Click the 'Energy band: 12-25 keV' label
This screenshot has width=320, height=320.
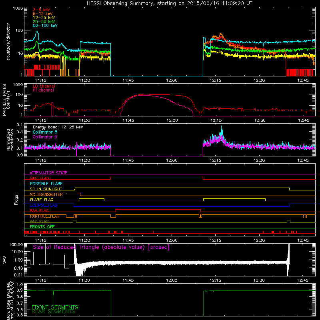[x=58, y=127]
